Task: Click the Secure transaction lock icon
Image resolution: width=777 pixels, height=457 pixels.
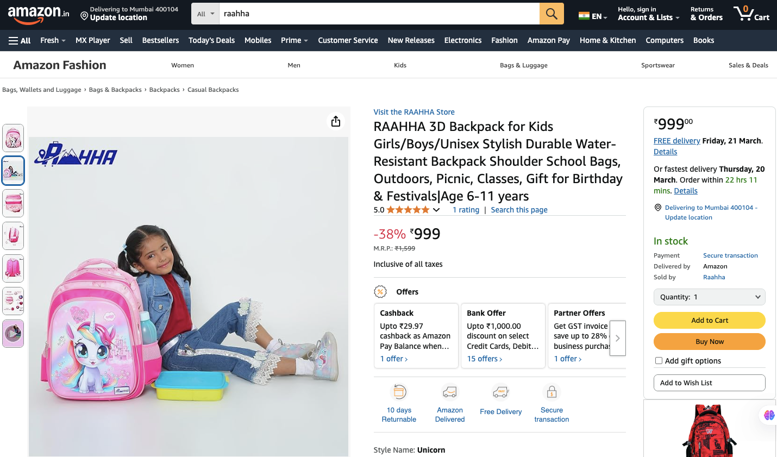Action: coord(552,392)
